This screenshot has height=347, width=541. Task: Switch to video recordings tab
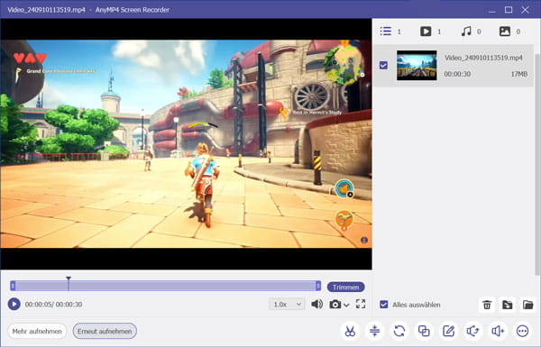(430, 32)
